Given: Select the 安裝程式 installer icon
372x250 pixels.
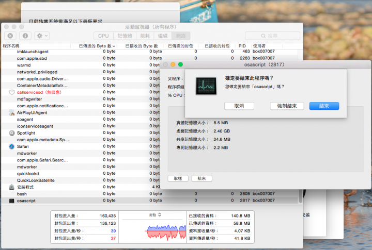Looking at the screenshot, I should pos(11,187).
